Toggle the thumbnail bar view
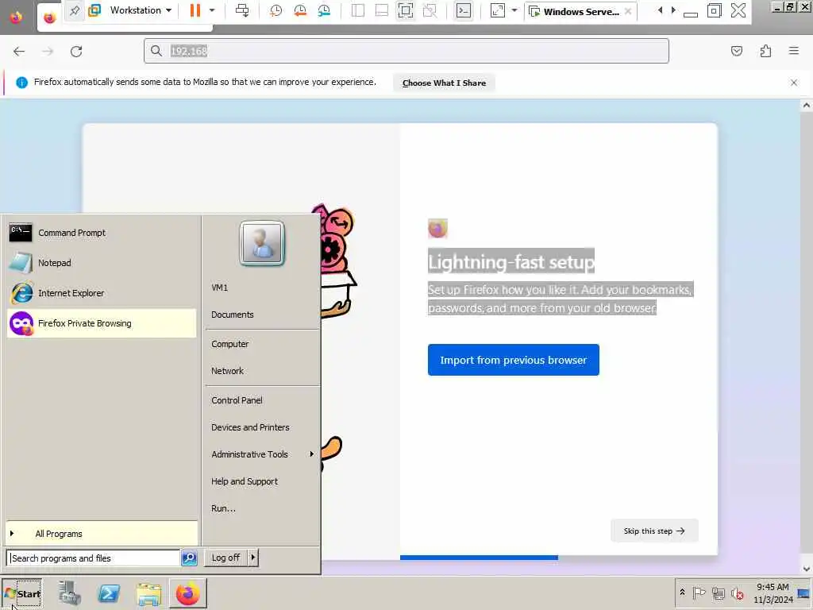813x610 pixels. click(x=382, y=10)
